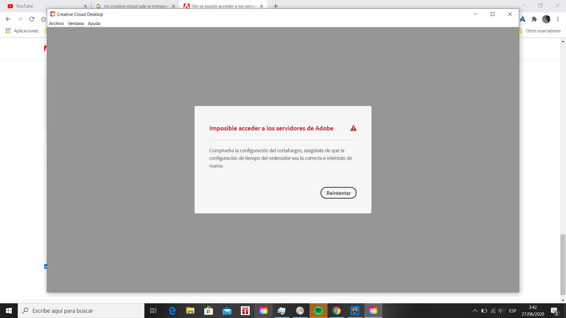Open File Explorer from the taskbar
Screen dimensions: 566x318
(x=190, y=311)
